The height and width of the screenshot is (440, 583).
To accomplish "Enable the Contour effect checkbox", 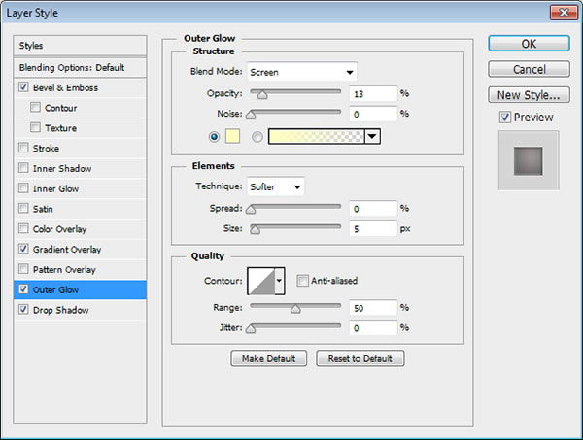I will tap(35, 108).
